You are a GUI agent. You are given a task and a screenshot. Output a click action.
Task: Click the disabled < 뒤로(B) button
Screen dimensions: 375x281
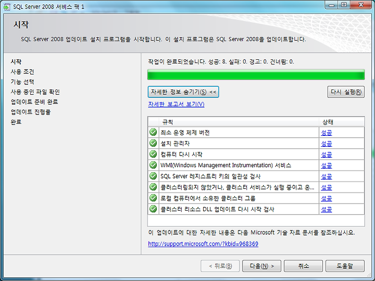coord(220,266)
